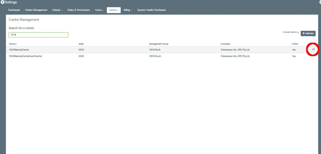Click the edit icon for NSWMedicalCentre
Image resolution: width=321 pixels, height=154 pixels.
pos(313,49)
